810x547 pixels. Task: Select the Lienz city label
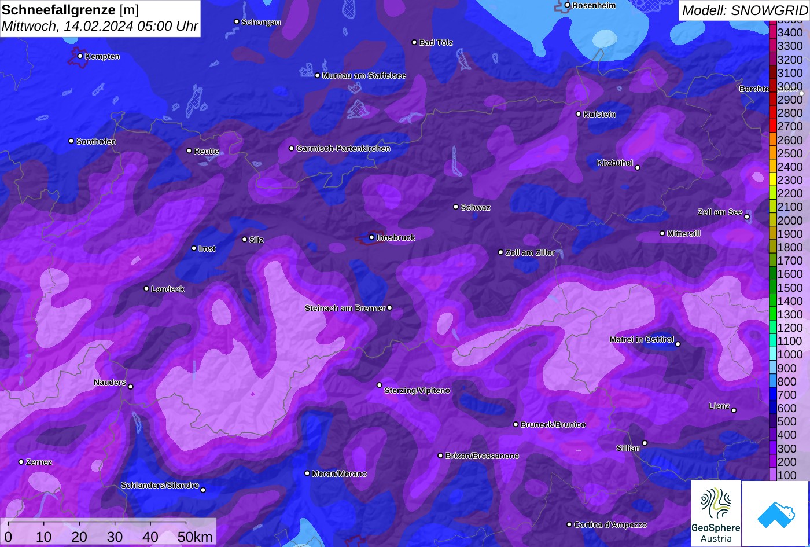(x=719, y=406)
